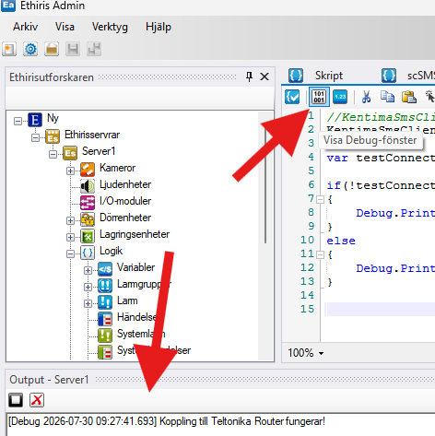This screenshot has width=435, height=436.
Task: Click the blue gear settings toolbar icon
Action: 30,49
